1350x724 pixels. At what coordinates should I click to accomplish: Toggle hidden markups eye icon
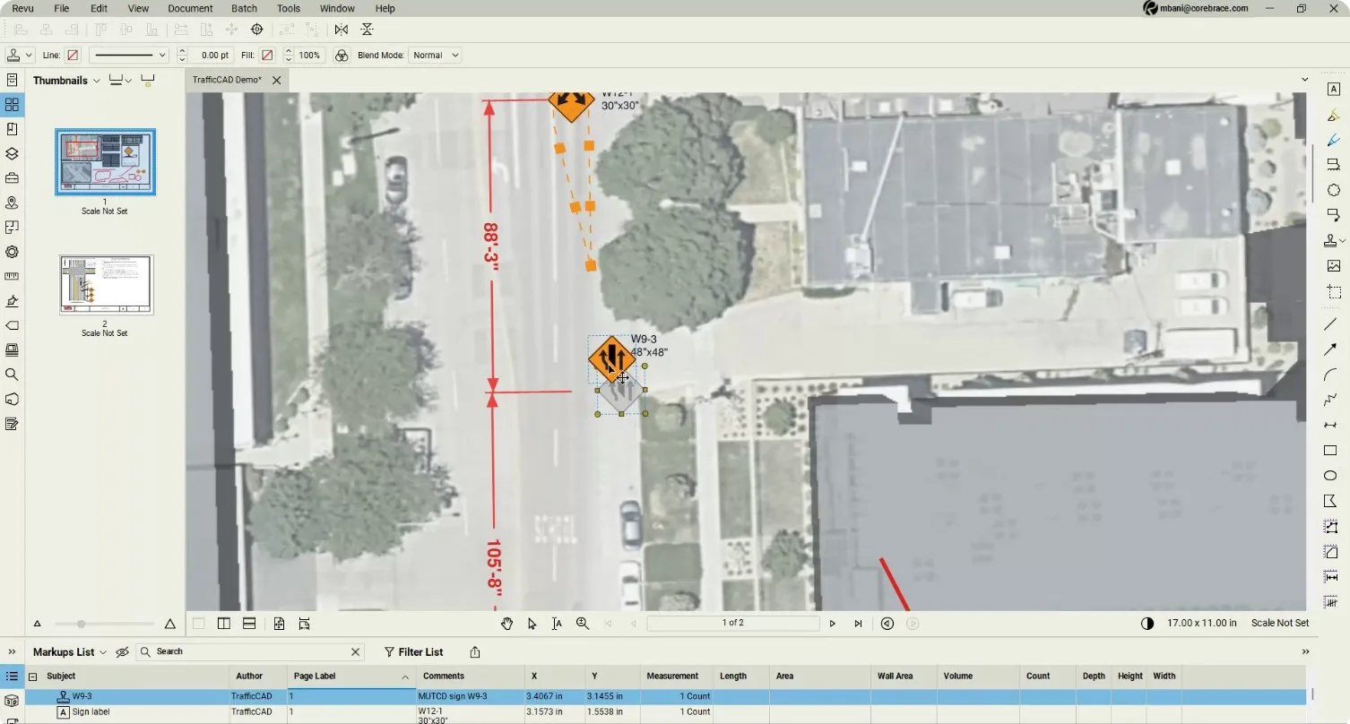(x=123, y=652)
